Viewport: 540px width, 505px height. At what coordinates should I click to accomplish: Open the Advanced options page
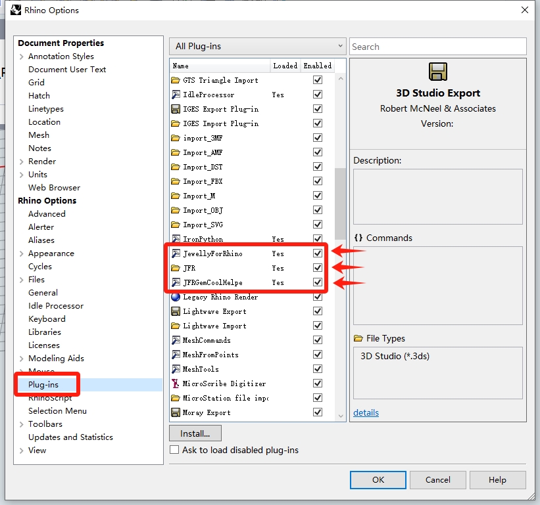pyautogui.click(x=47, y=214)
